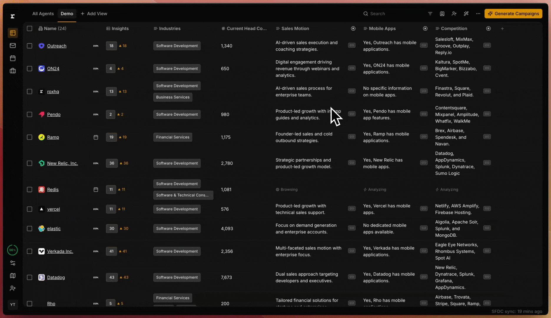
Task: Click Add View to create a view
Action: 94,14
